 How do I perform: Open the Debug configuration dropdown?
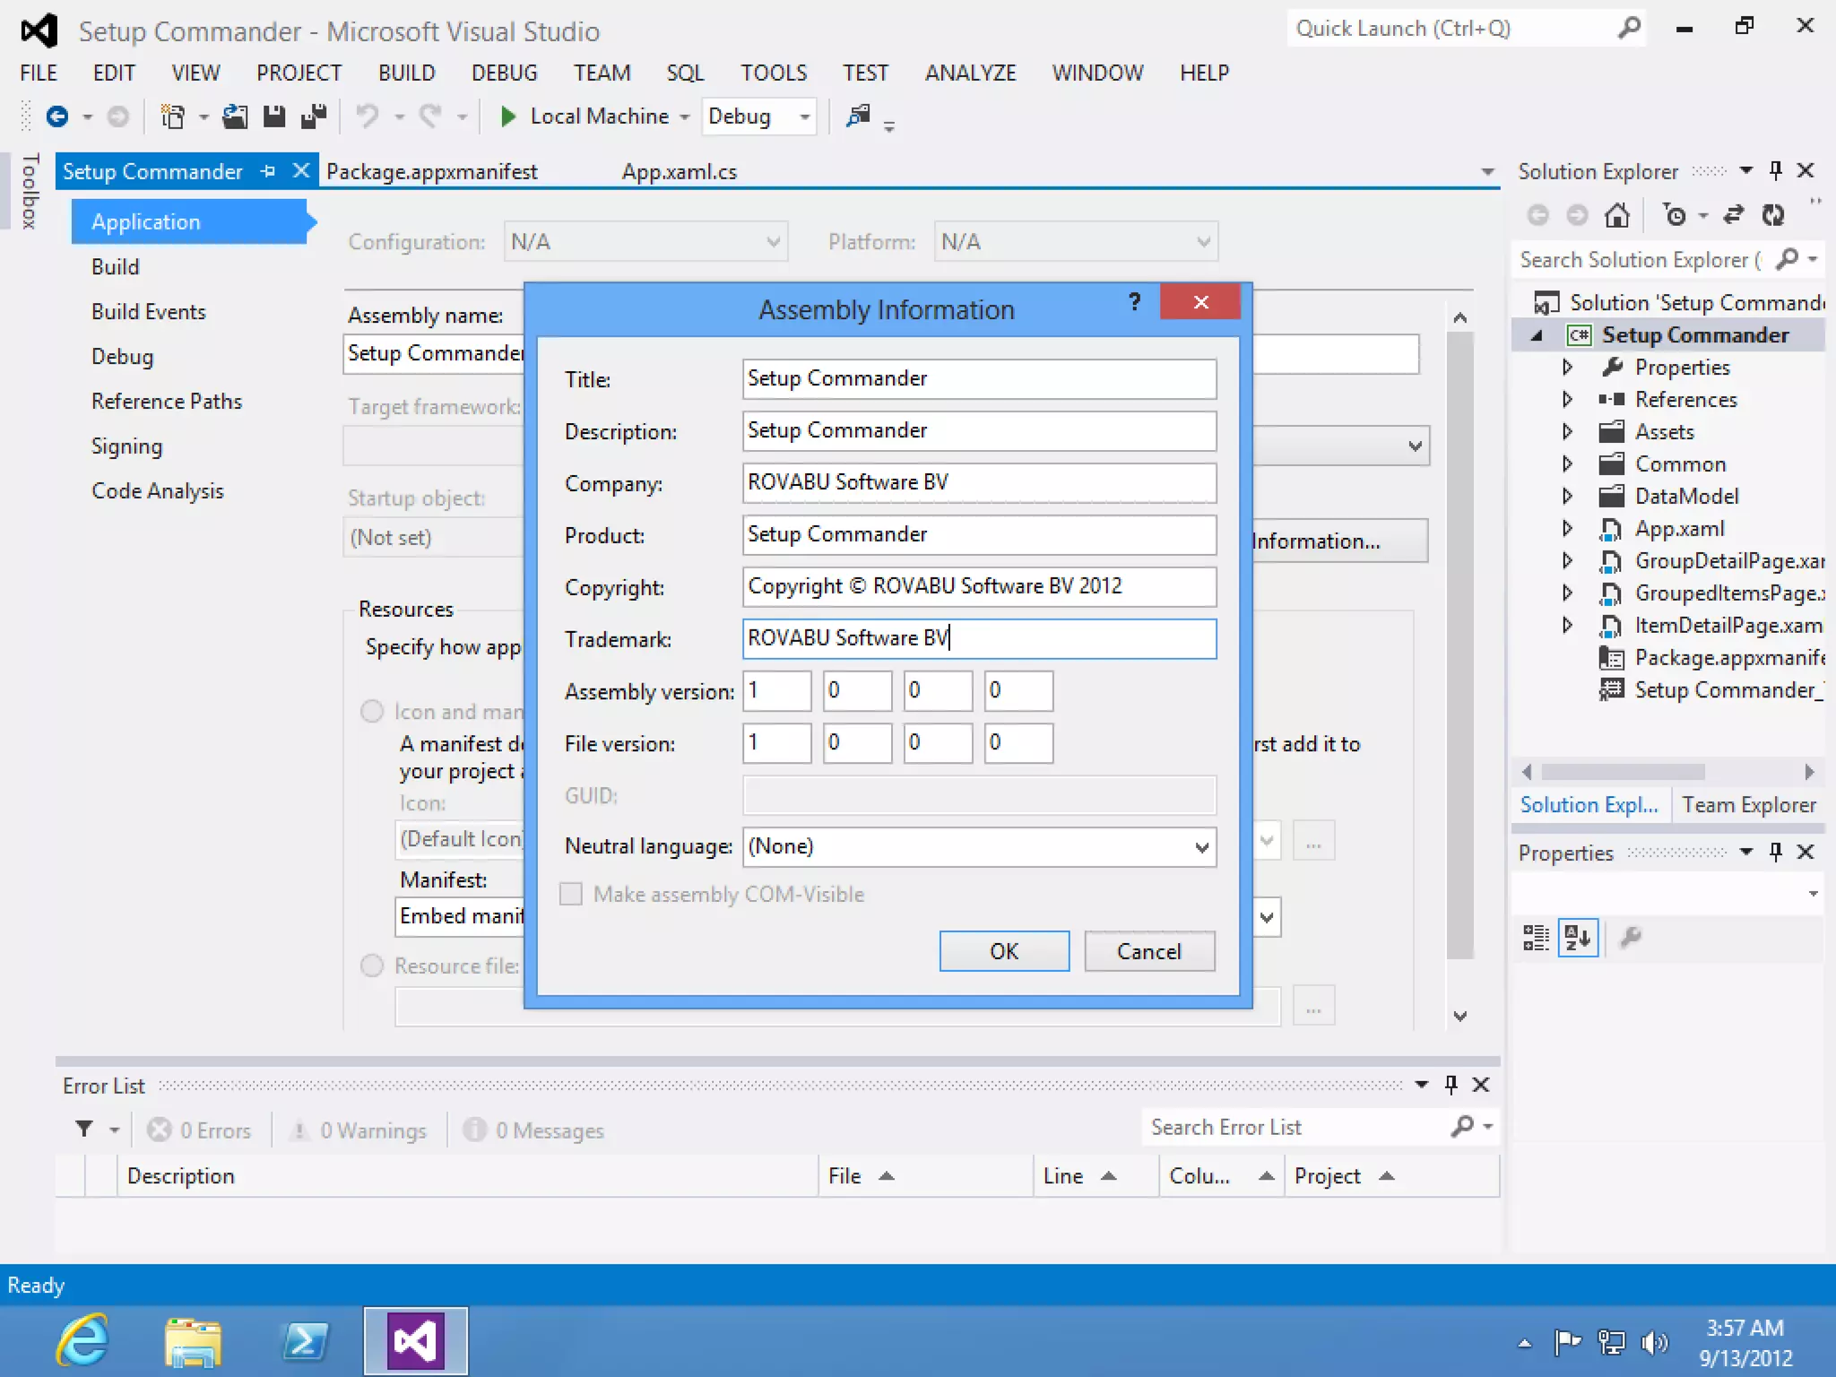click(804, 117)
